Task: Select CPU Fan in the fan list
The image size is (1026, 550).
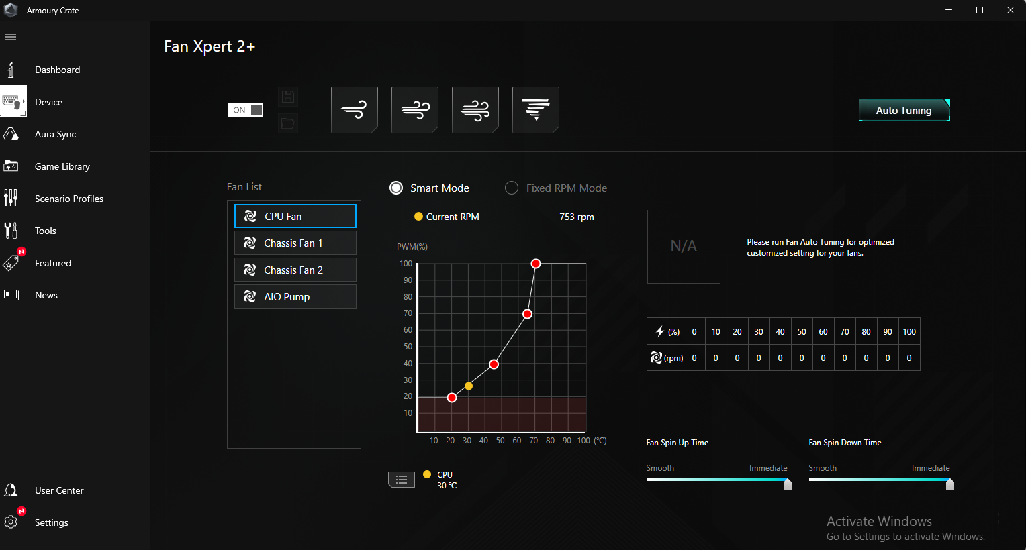Action: coord(295,216)
